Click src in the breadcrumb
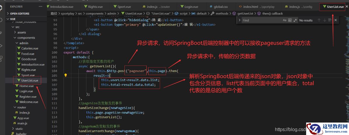 pos(80,14)
